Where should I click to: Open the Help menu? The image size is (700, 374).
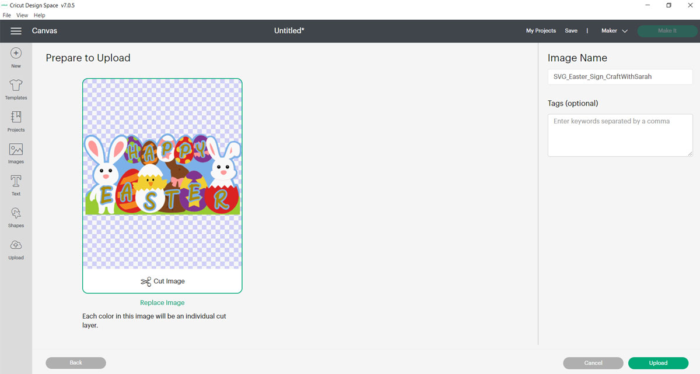[38, 15]
